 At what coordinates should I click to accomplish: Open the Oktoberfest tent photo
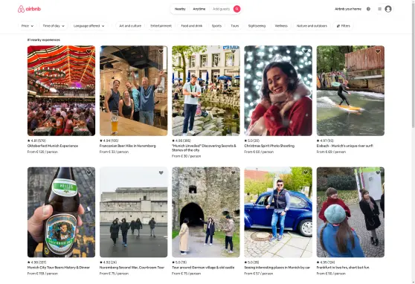point(61,91)
